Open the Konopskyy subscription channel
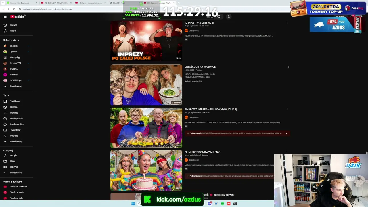 click(x=15, y=57)
